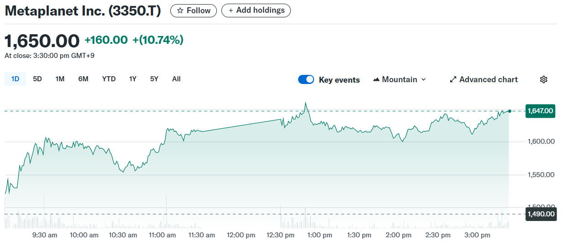Viewport: 567px width, 247px height.
Task: Click the 11:30 am time label
Action: [201, 235]
